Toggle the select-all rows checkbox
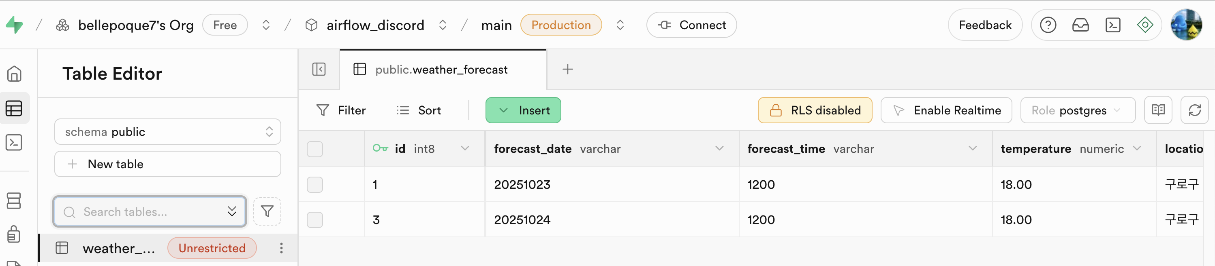The width and height of the screenshot is (1215, 266). (314, 149)
